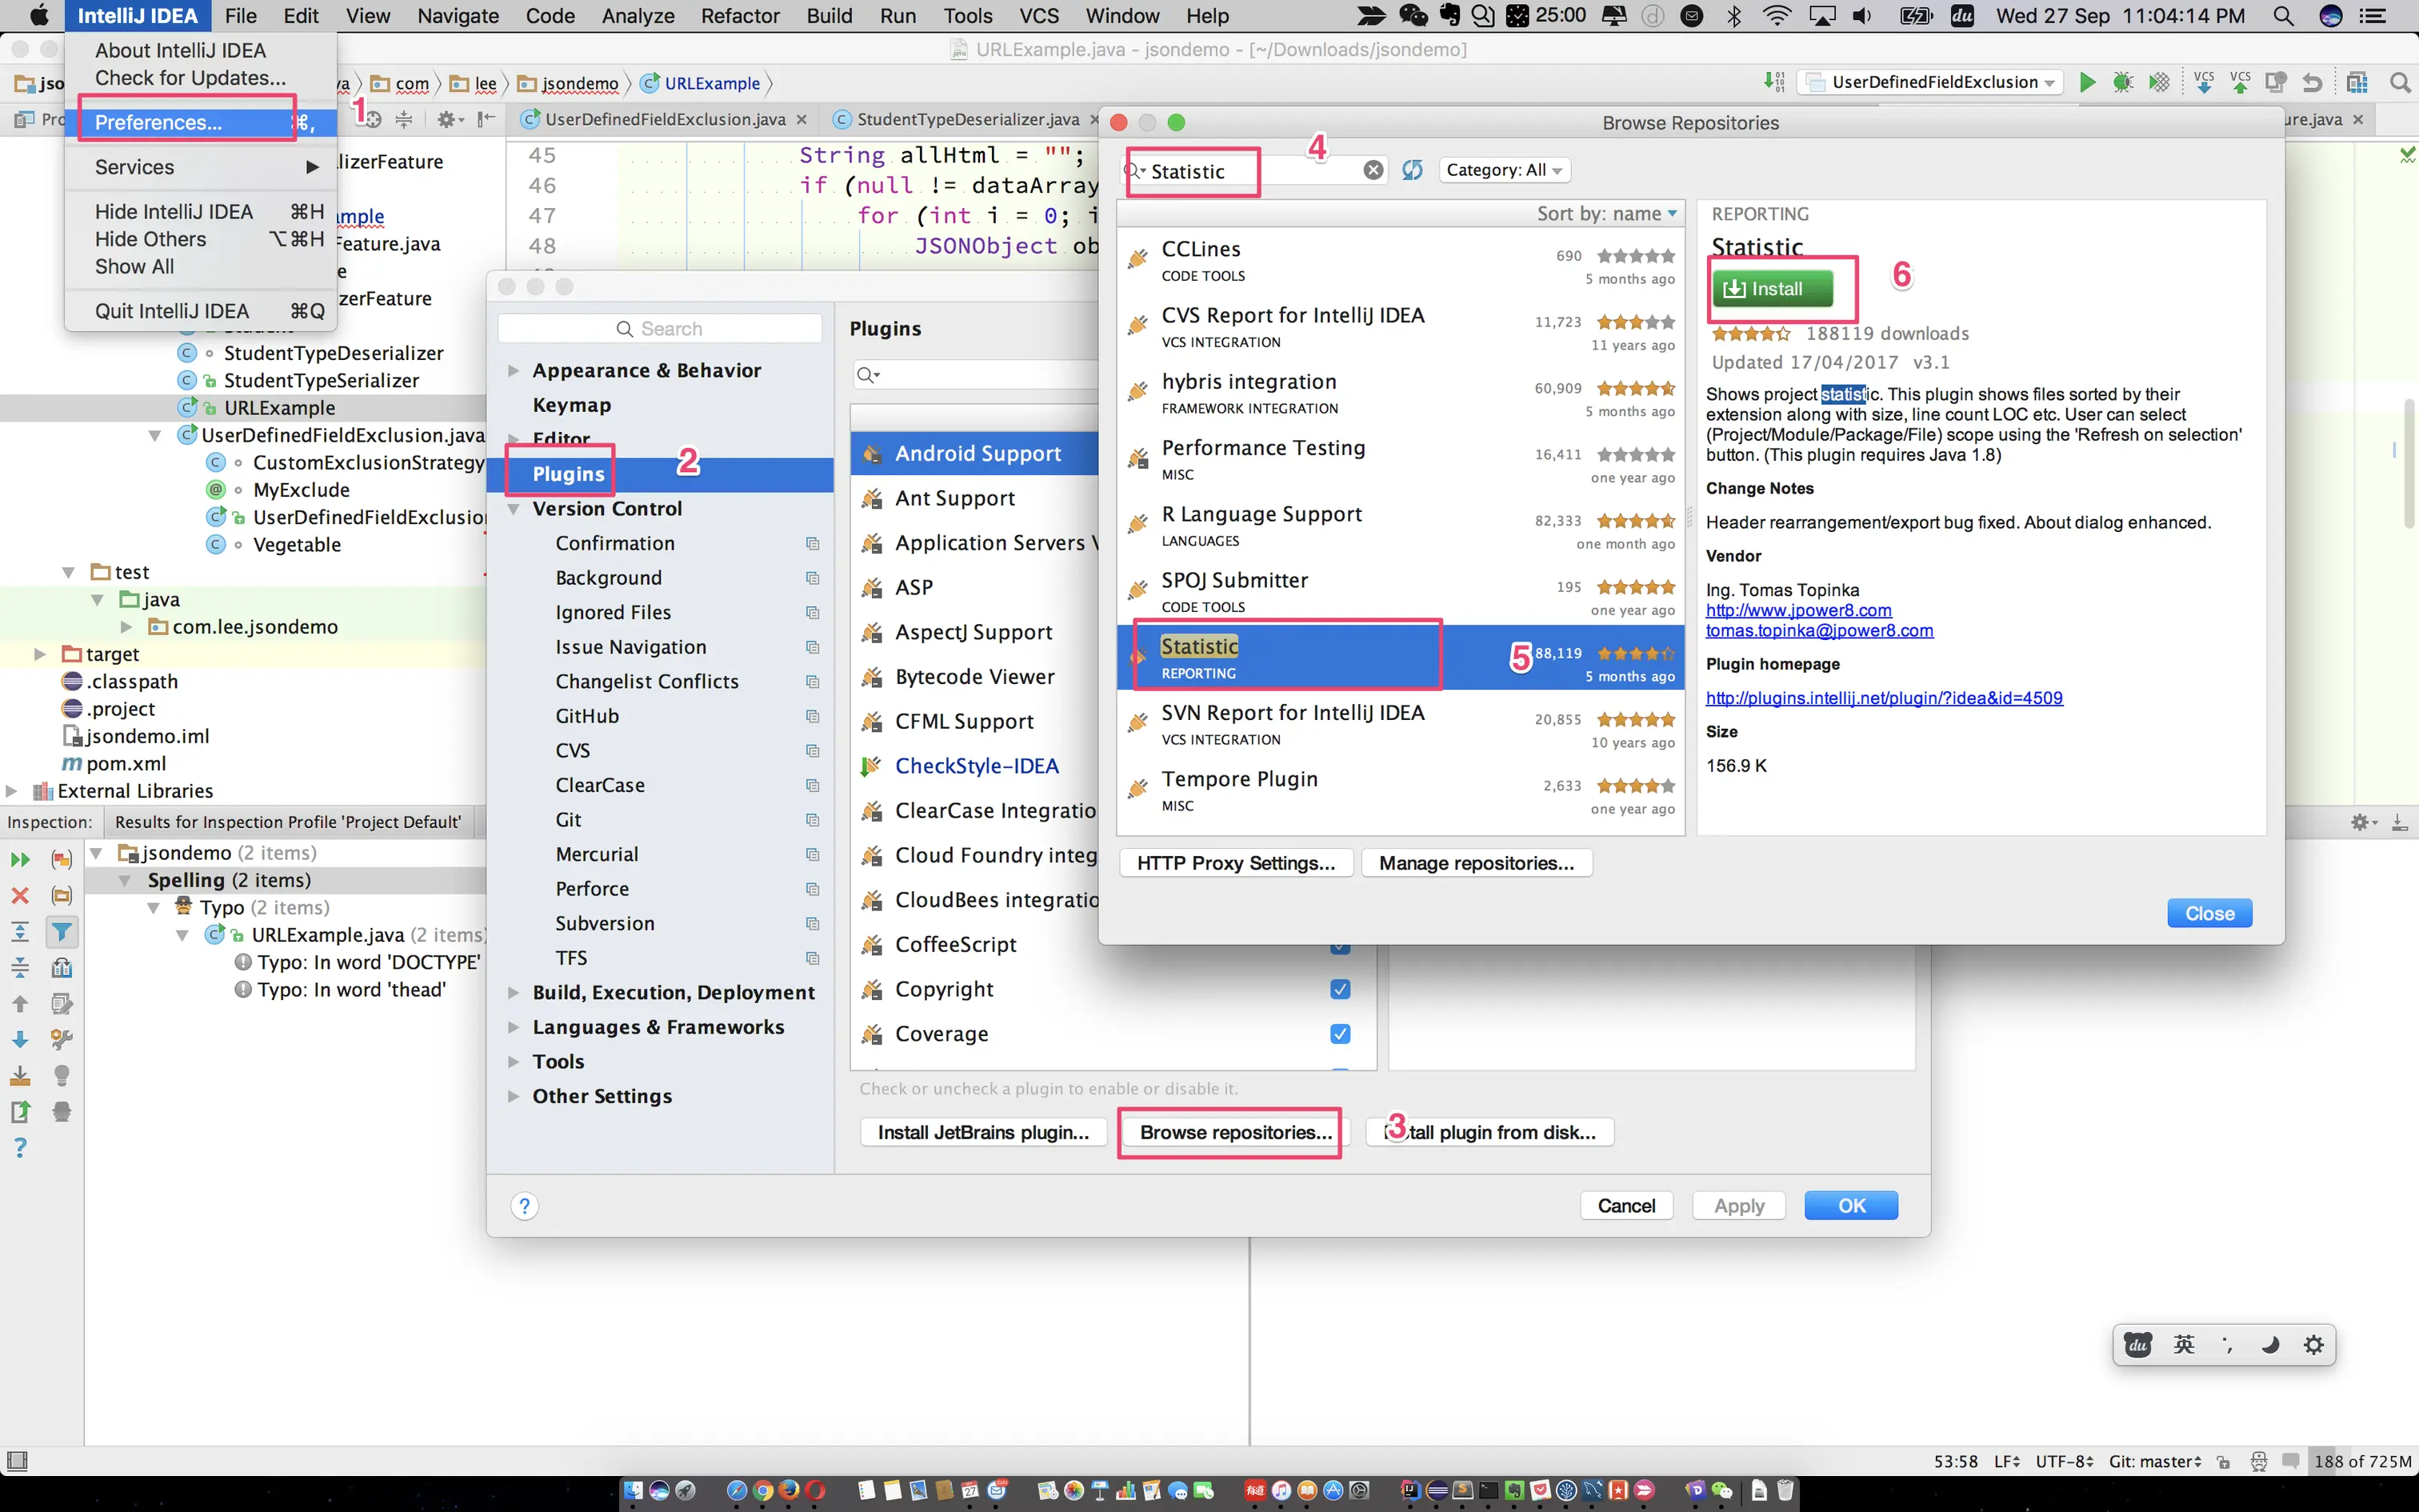Uncheck the Copyright plugin checkbox
The width and height of the screenshot is (2419, 1512).
tap(1341, 989)
